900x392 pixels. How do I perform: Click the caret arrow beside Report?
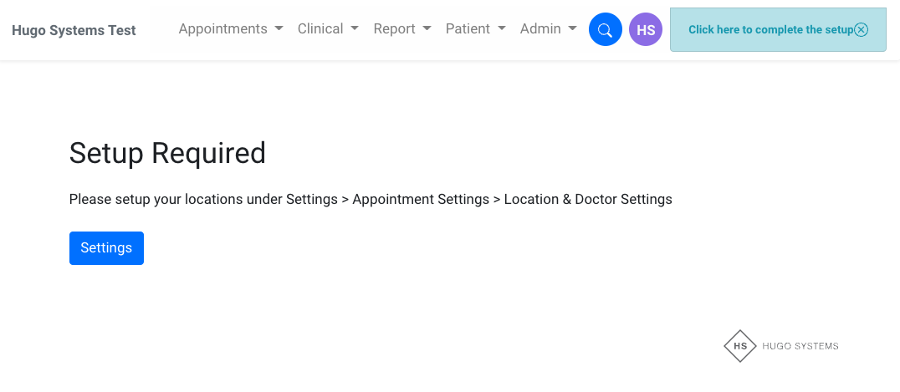click(x=427, y=28)
